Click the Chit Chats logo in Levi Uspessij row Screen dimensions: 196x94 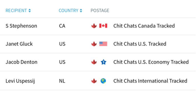pyautogui.click(x=94, y=81)
